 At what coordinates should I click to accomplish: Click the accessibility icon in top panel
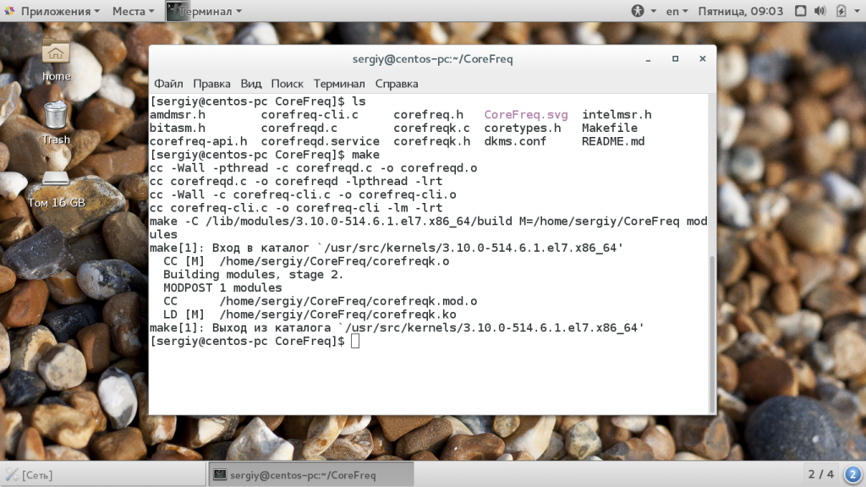(638, 11)
